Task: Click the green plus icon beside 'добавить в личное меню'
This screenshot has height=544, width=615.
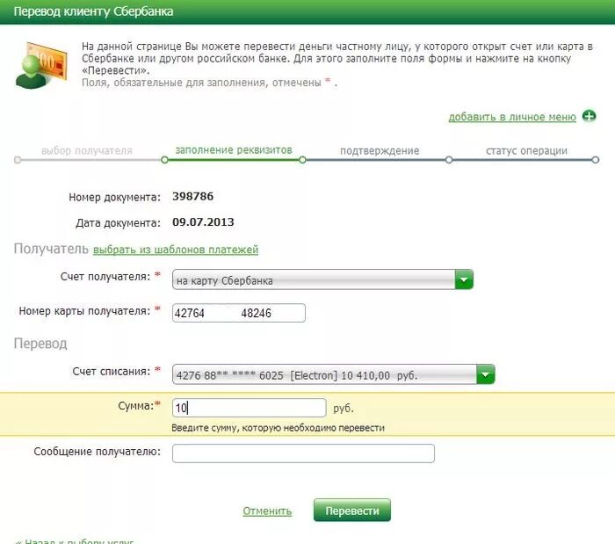Action: (x=589, y=116)
